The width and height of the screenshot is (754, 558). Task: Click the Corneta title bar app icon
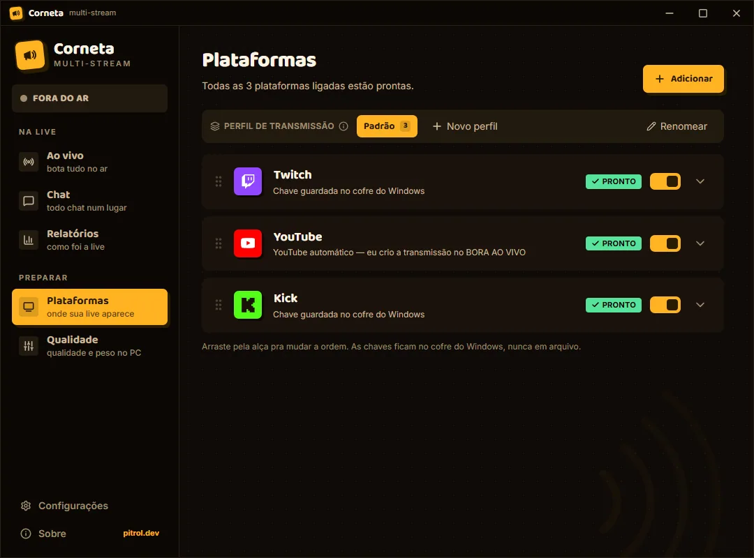[x=16, y=13]
